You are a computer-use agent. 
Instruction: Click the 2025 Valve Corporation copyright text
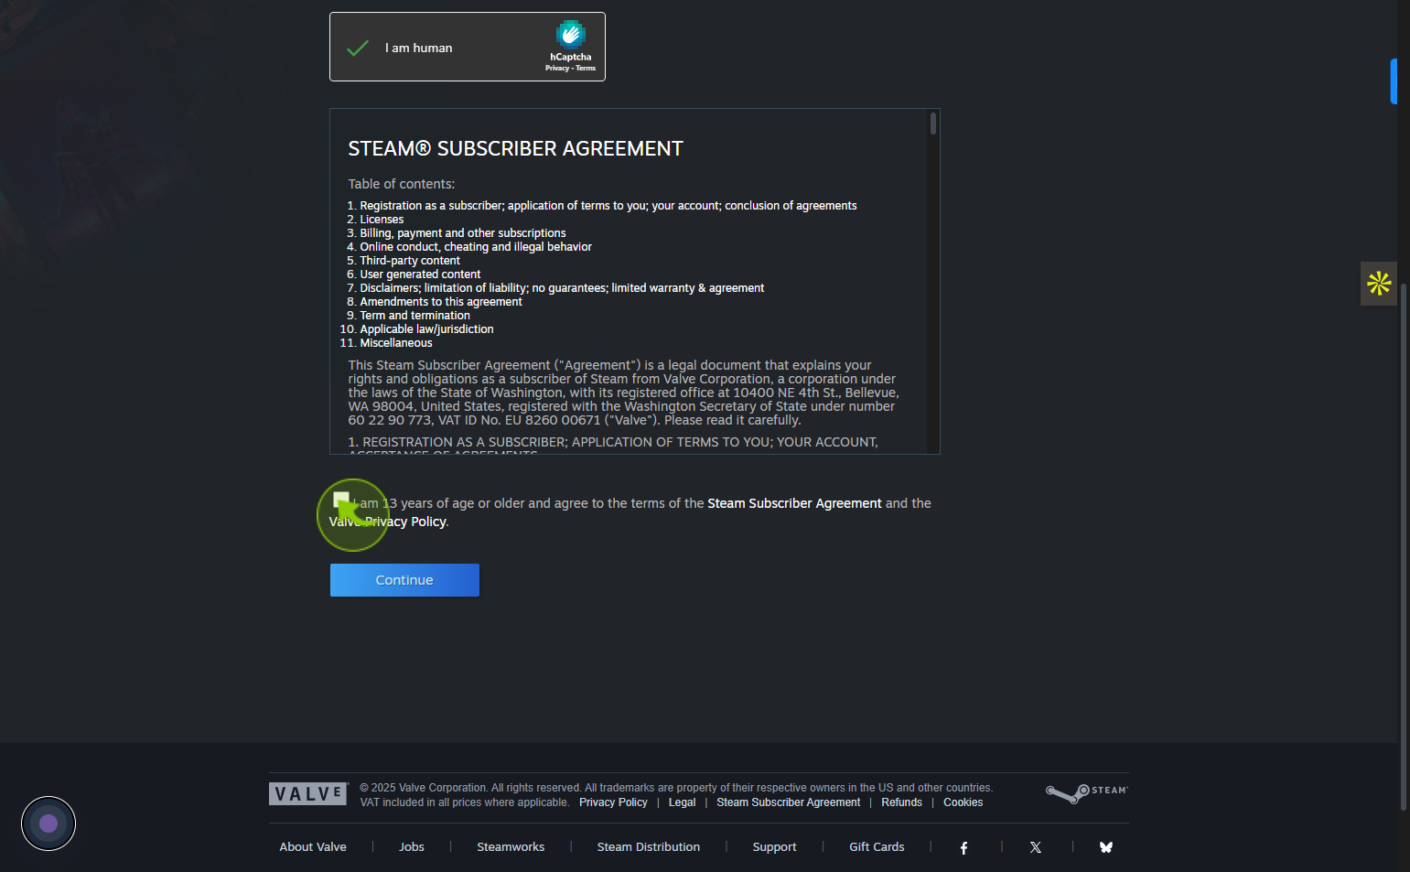point(676,788)
